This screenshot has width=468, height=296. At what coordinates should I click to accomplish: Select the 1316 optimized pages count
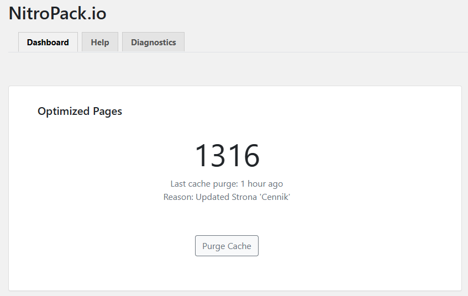[x=227, y=156]
